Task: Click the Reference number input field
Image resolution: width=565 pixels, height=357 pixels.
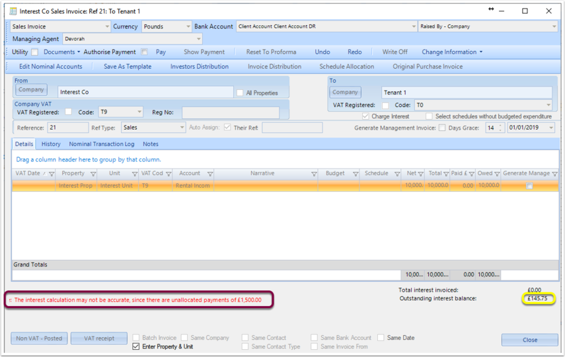Action: [68, 128]
